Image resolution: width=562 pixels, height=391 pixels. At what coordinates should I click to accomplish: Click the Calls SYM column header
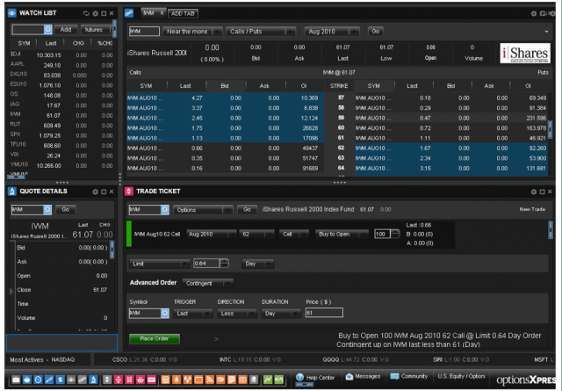[147, 86]
